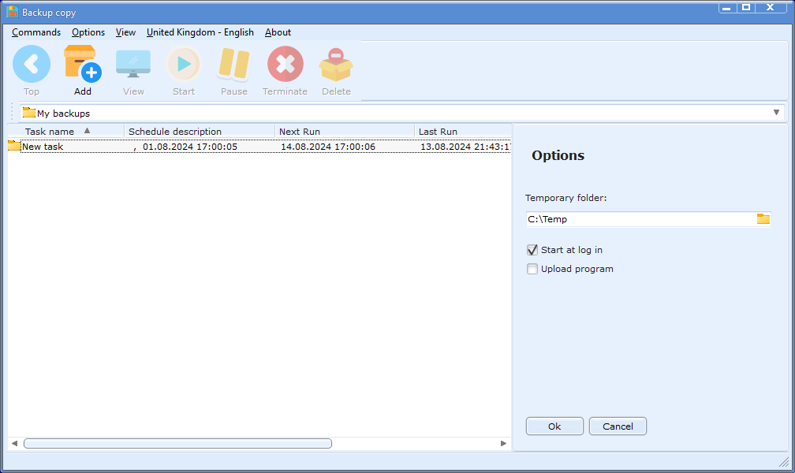Expand the My backups dropdown arrow
The image size is (795, 473).
pyautogui.click(x=777, y=113)
